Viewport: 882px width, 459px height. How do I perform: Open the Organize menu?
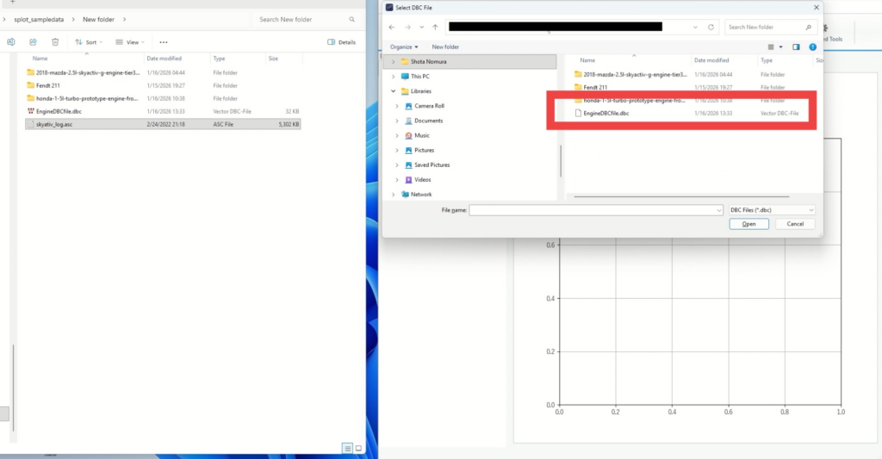403,47
